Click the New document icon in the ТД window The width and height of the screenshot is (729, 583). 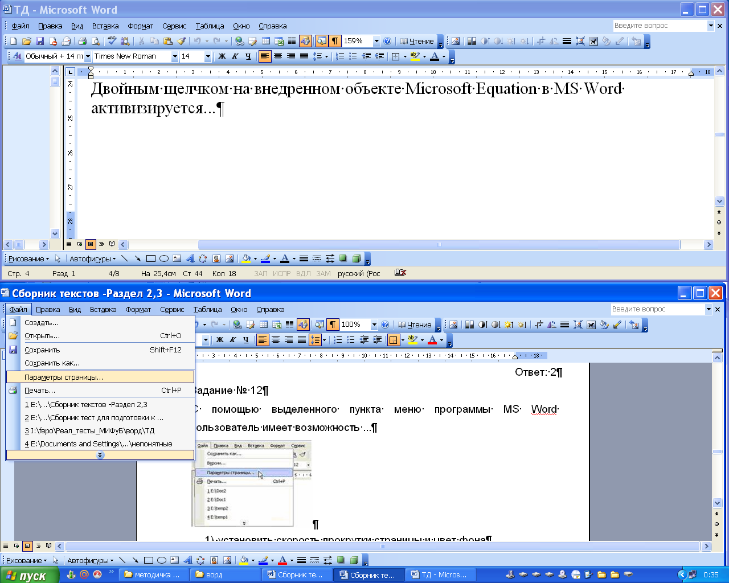click(x=13, y=41)
